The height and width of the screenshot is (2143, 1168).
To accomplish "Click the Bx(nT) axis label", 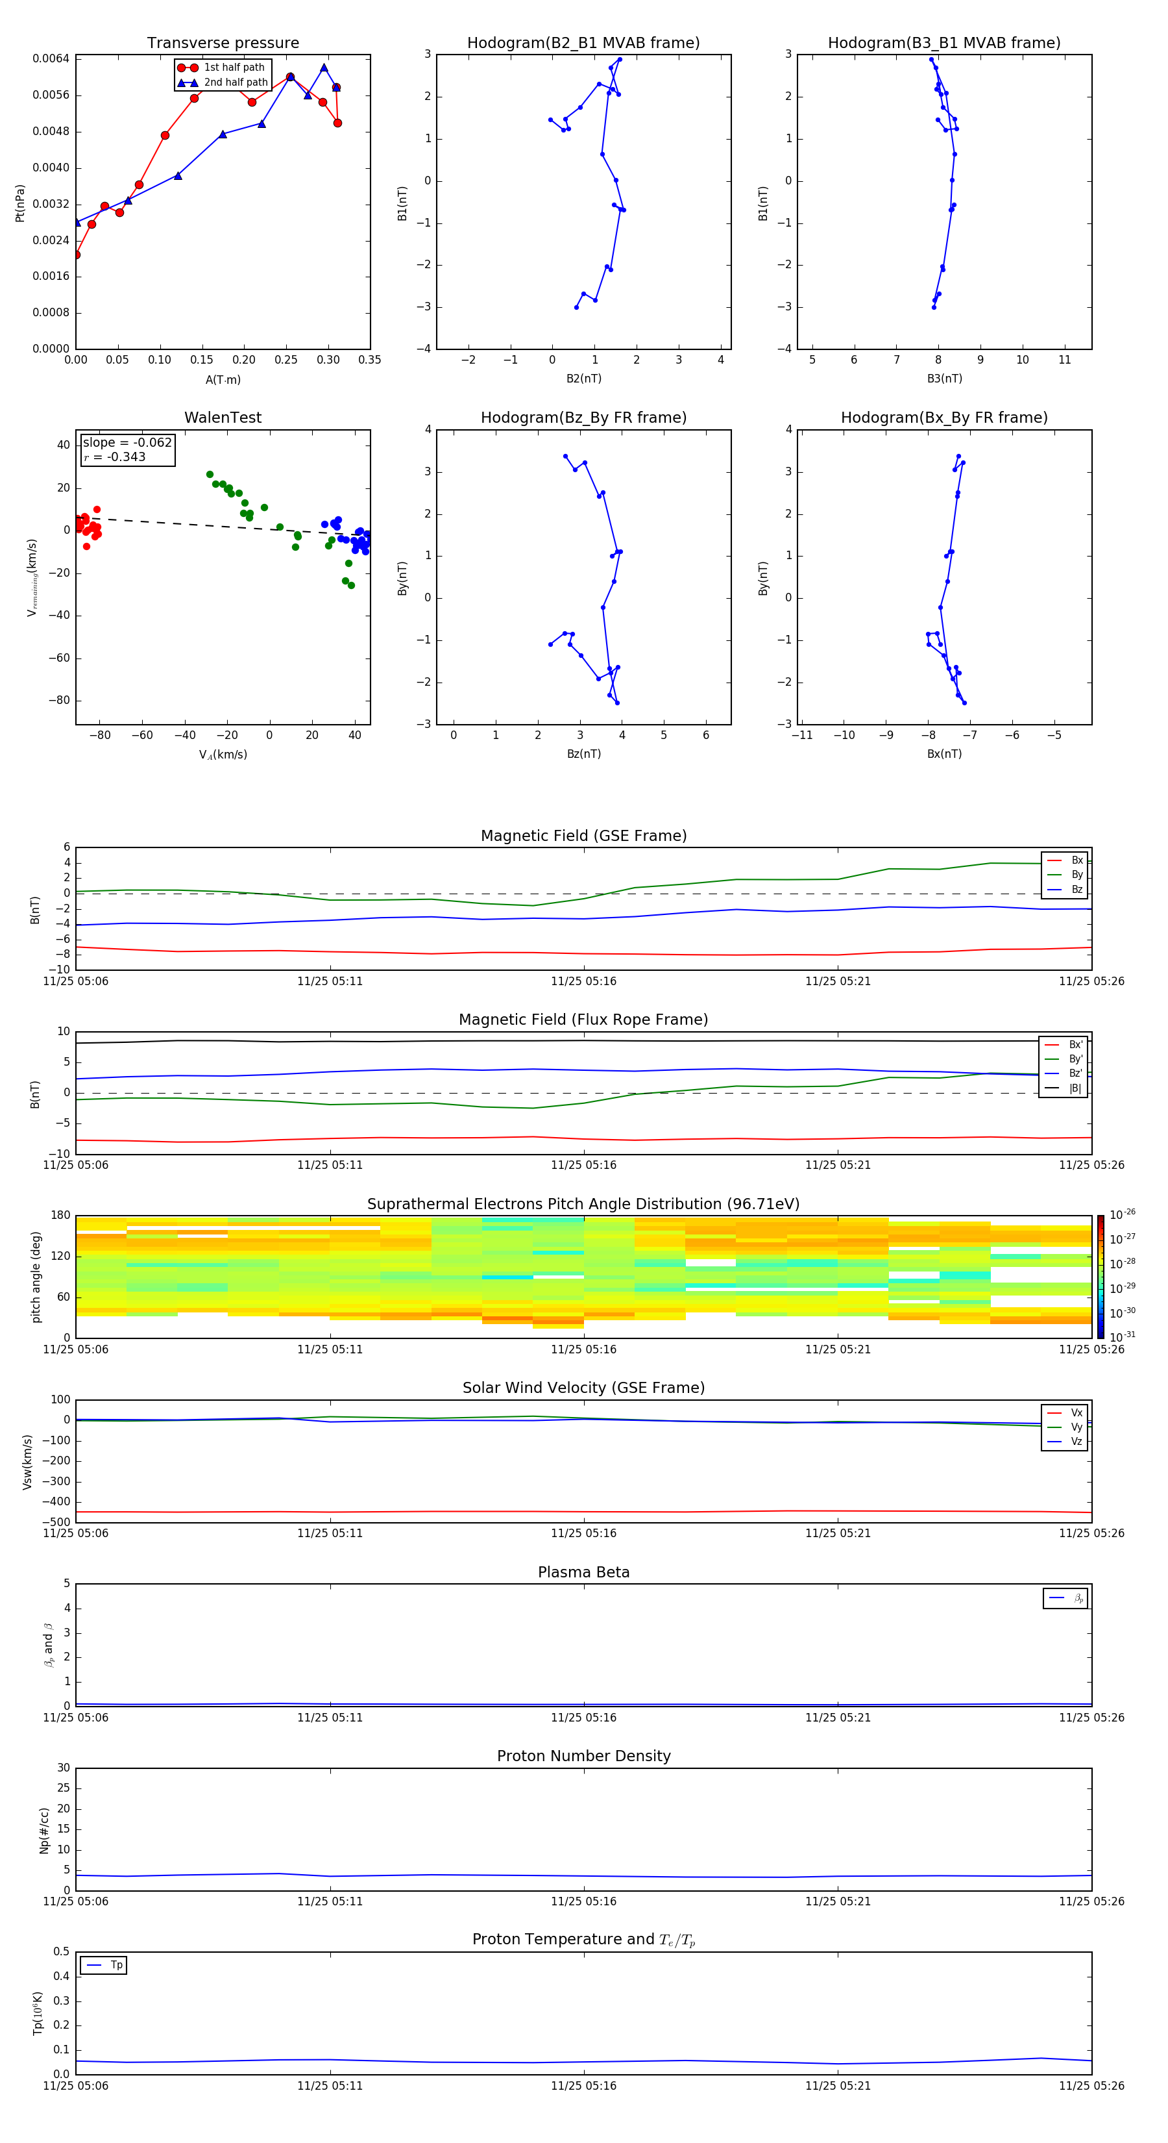I will [x=944, y=754].
